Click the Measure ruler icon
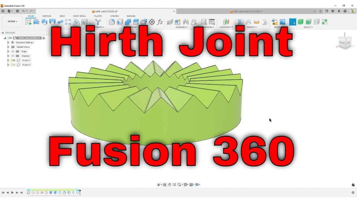This screenshot has width=357, height=201. 257,22
